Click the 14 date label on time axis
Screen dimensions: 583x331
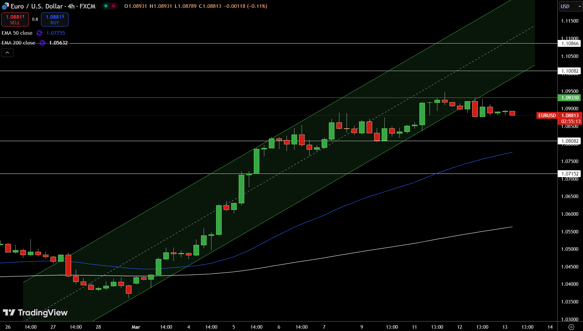click(x=550, y=327)
